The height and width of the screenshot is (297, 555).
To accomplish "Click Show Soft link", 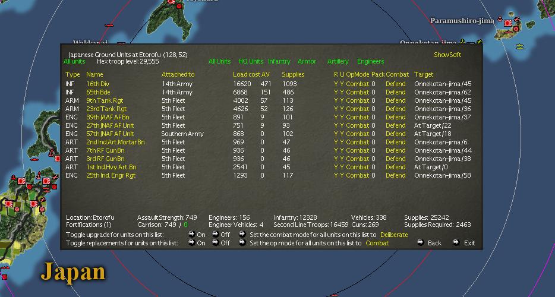I will tap(447, 55).
